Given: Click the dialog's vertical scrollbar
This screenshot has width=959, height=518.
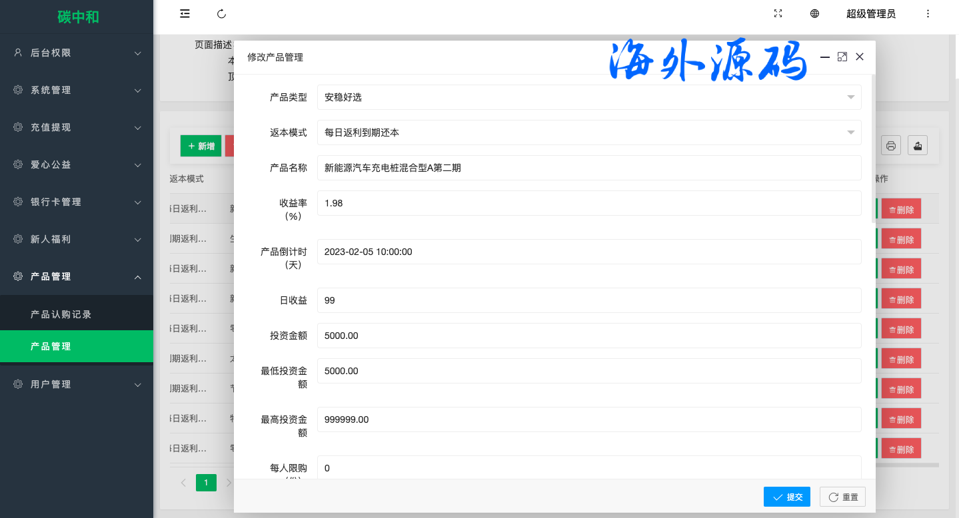Looking at the screenshot, I should tap(873, 146).
